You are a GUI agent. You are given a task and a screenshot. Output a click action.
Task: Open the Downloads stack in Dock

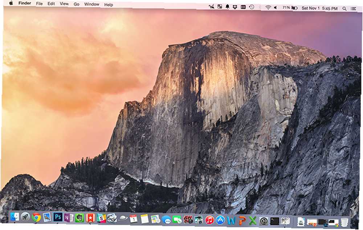point(301,222)
